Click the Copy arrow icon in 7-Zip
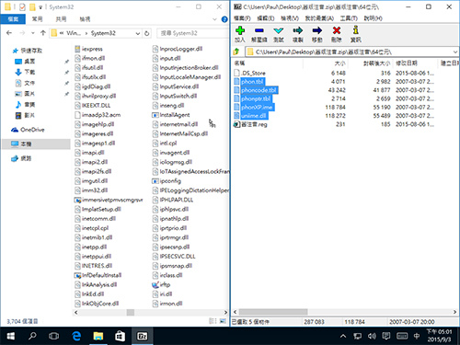Viewport: 460px width, 345px height. pos(297,30)
